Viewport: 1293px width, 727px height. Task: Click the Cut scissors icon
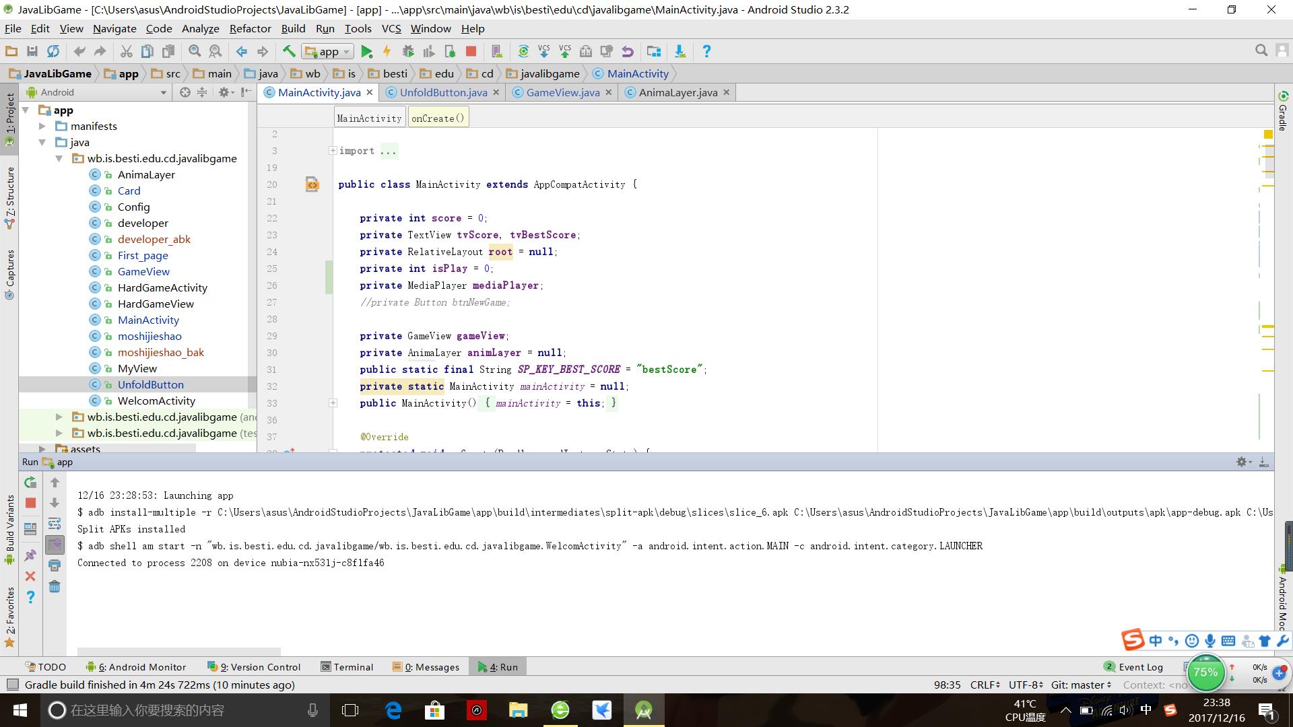point(126,51)
